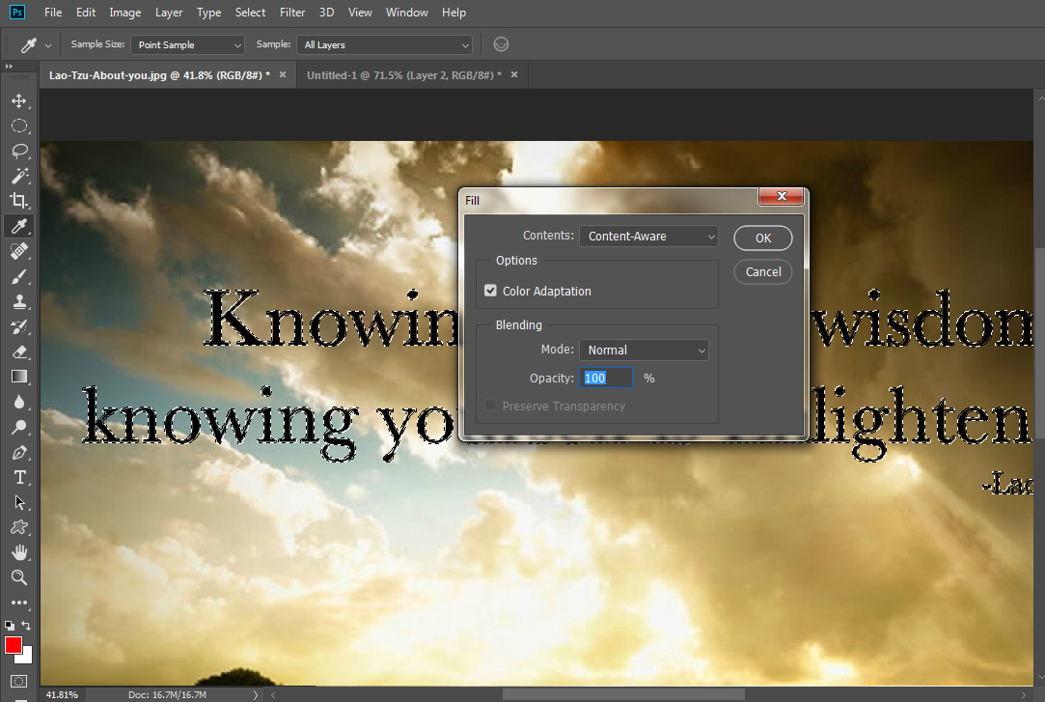Select the Dodge tool
Screen dimensions: 1045x702
19,427
